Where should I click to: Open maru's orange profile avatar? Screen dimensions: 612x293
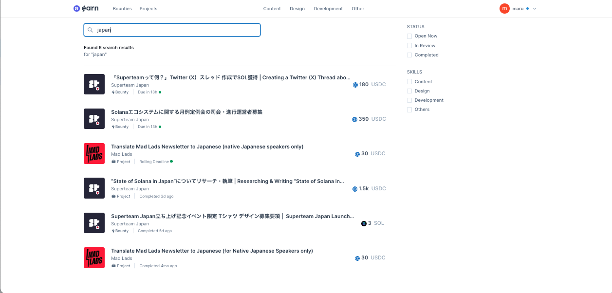click(504, 8)
